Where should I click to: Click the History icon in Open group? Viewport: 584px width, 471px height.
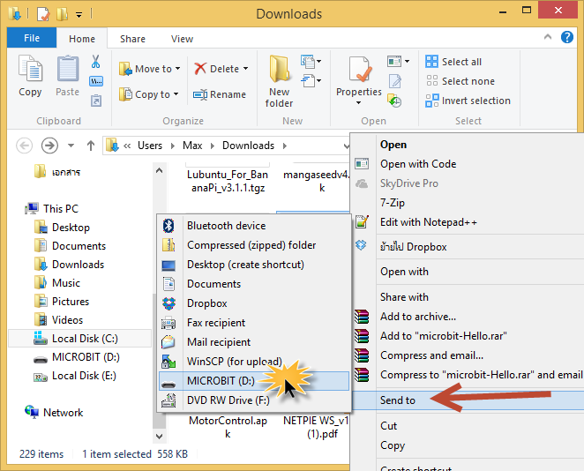[x=394, y=101]
